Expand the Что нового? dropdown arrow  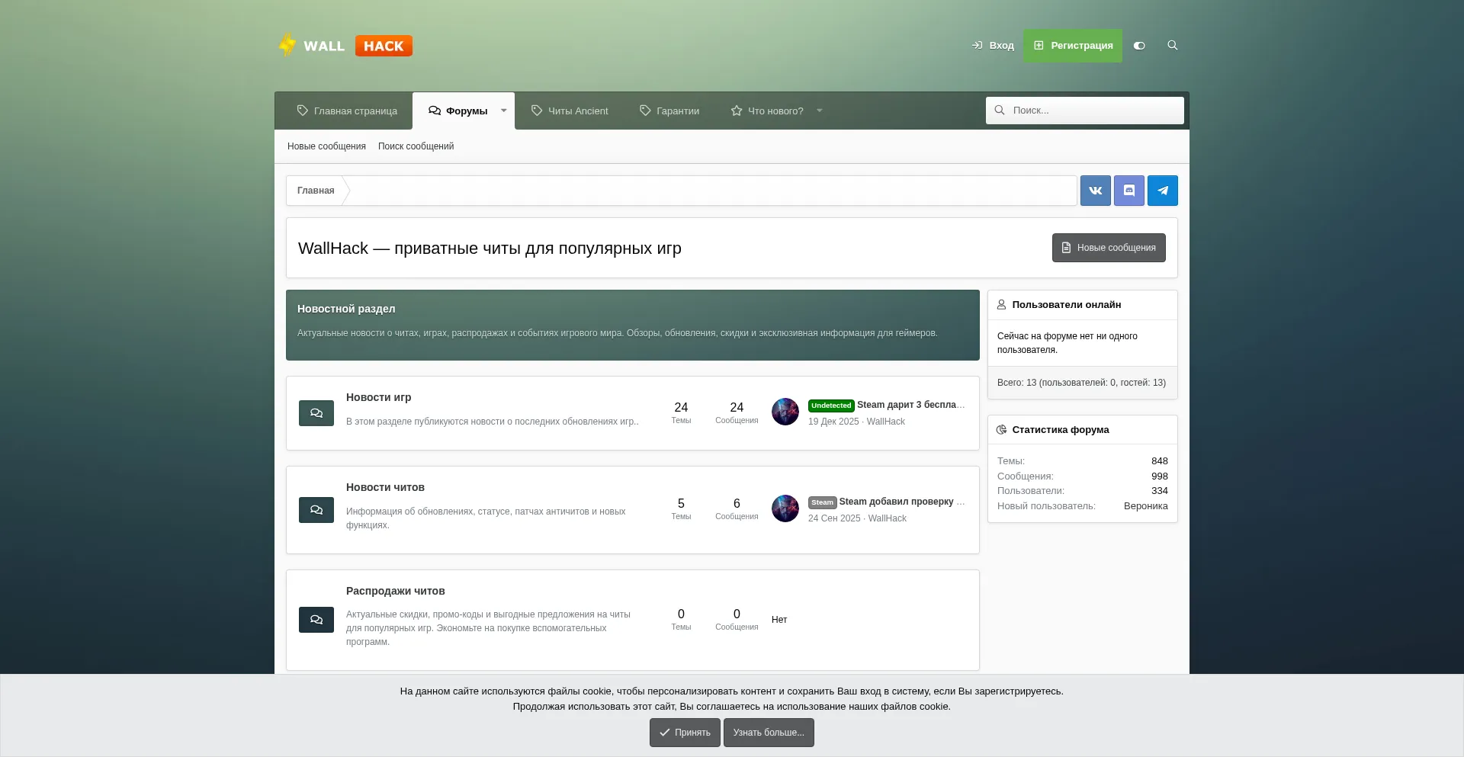820,111
